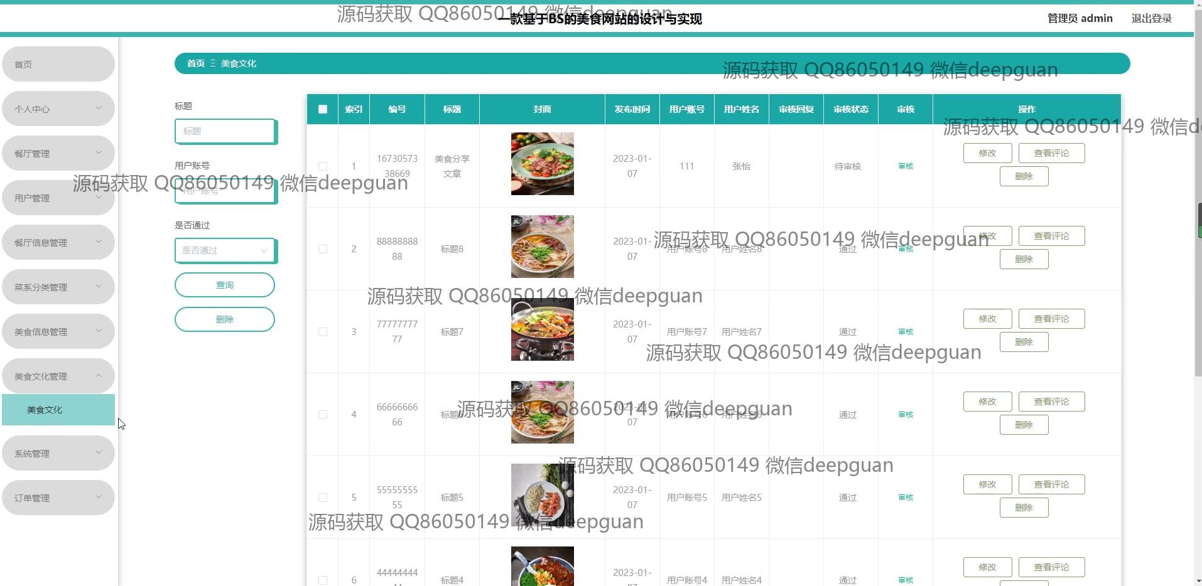
Task: Click 审核 link for 美食分享文章 row
Action: pos(906,166)
